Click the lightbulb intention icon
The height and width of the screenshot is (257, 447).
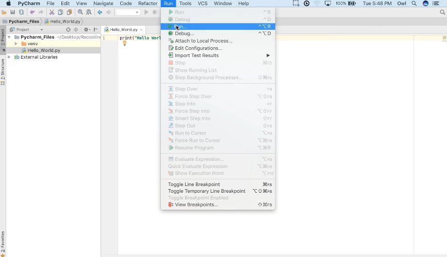(125, 43)
